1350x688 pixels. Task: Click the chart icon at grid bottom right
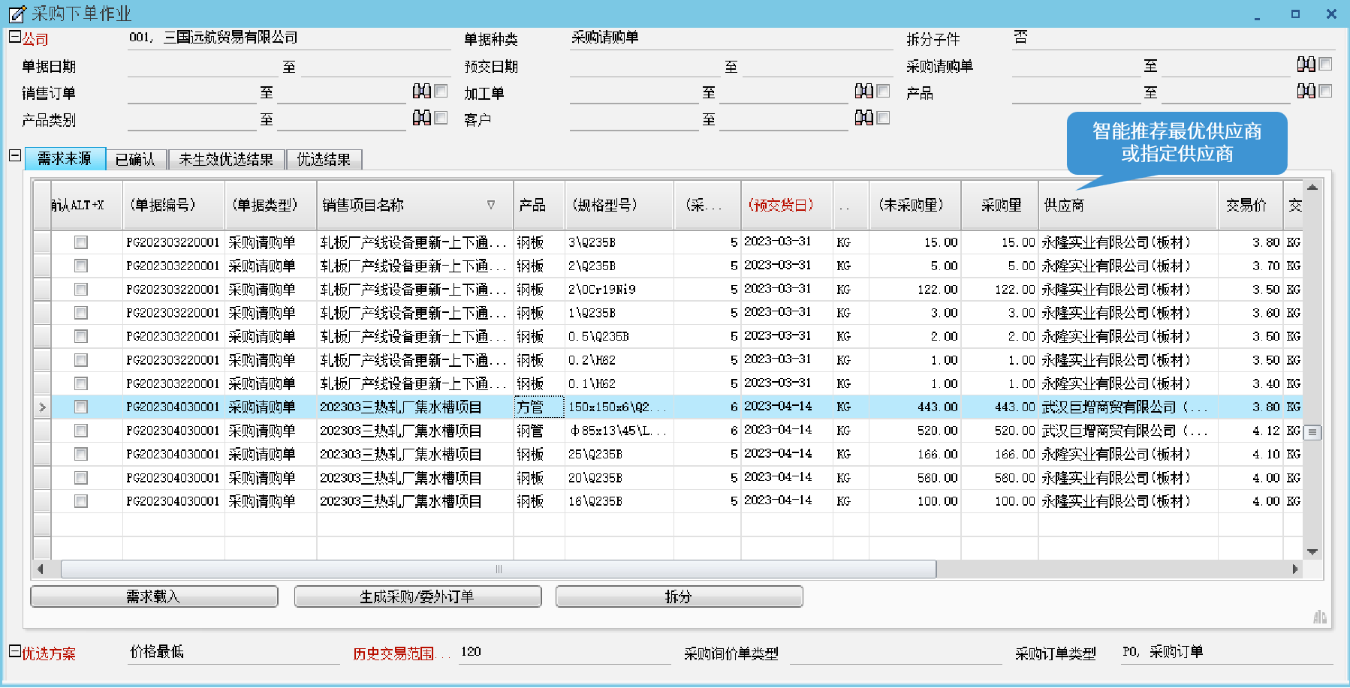coord(1319,617)
